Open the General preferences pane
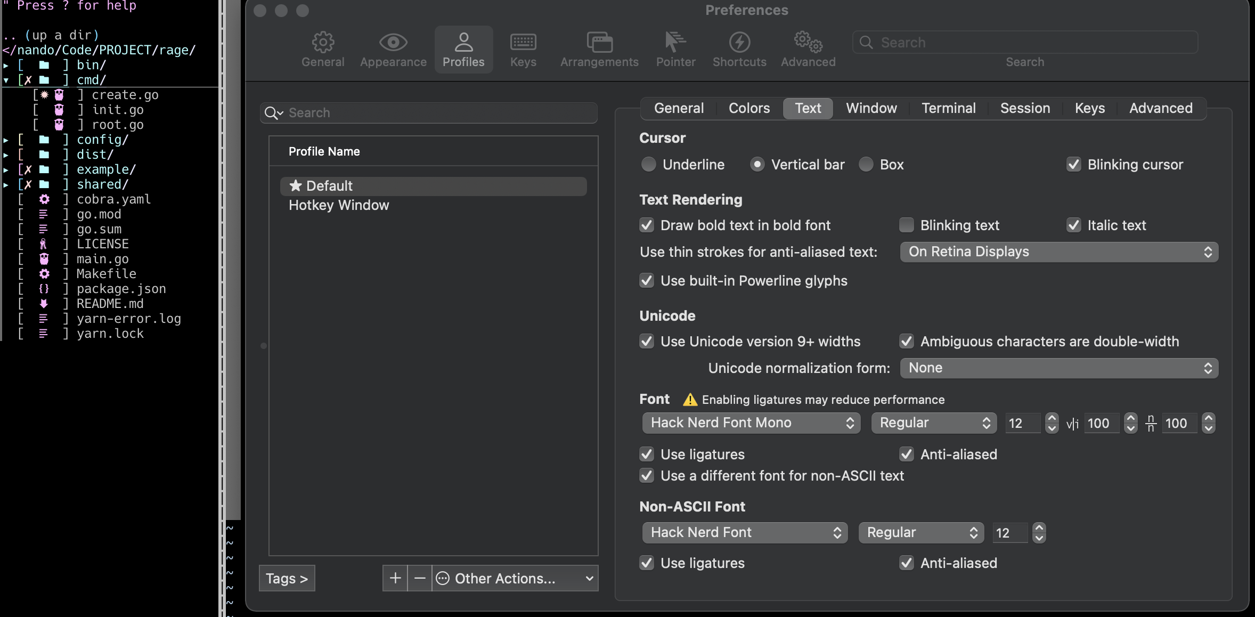This screenshot has height=617, width=1255. coord(322,49)
